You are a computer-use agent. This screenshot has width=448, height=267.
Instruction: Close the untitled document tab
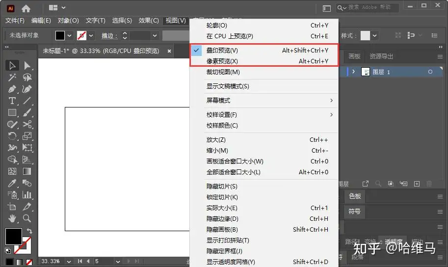click(x=169, y=51)
